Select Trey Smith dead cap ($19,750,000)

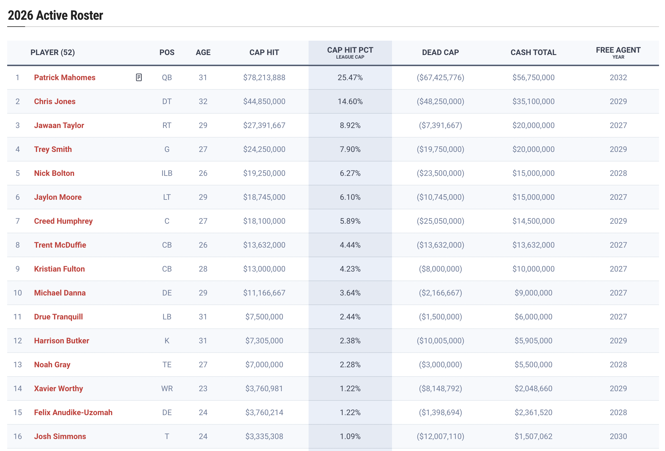[440, 149]
